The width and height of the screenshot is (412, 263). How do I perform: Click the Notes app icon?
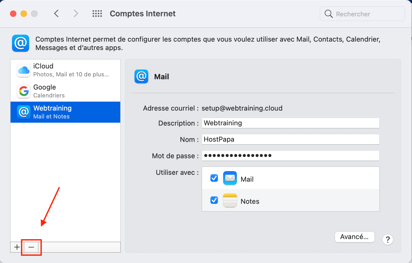[230, 200]
